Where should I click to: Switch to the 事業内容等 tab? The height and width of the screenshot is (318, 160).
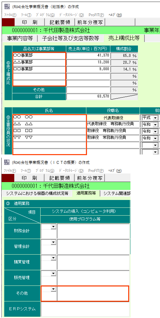[x=20, y=38]
